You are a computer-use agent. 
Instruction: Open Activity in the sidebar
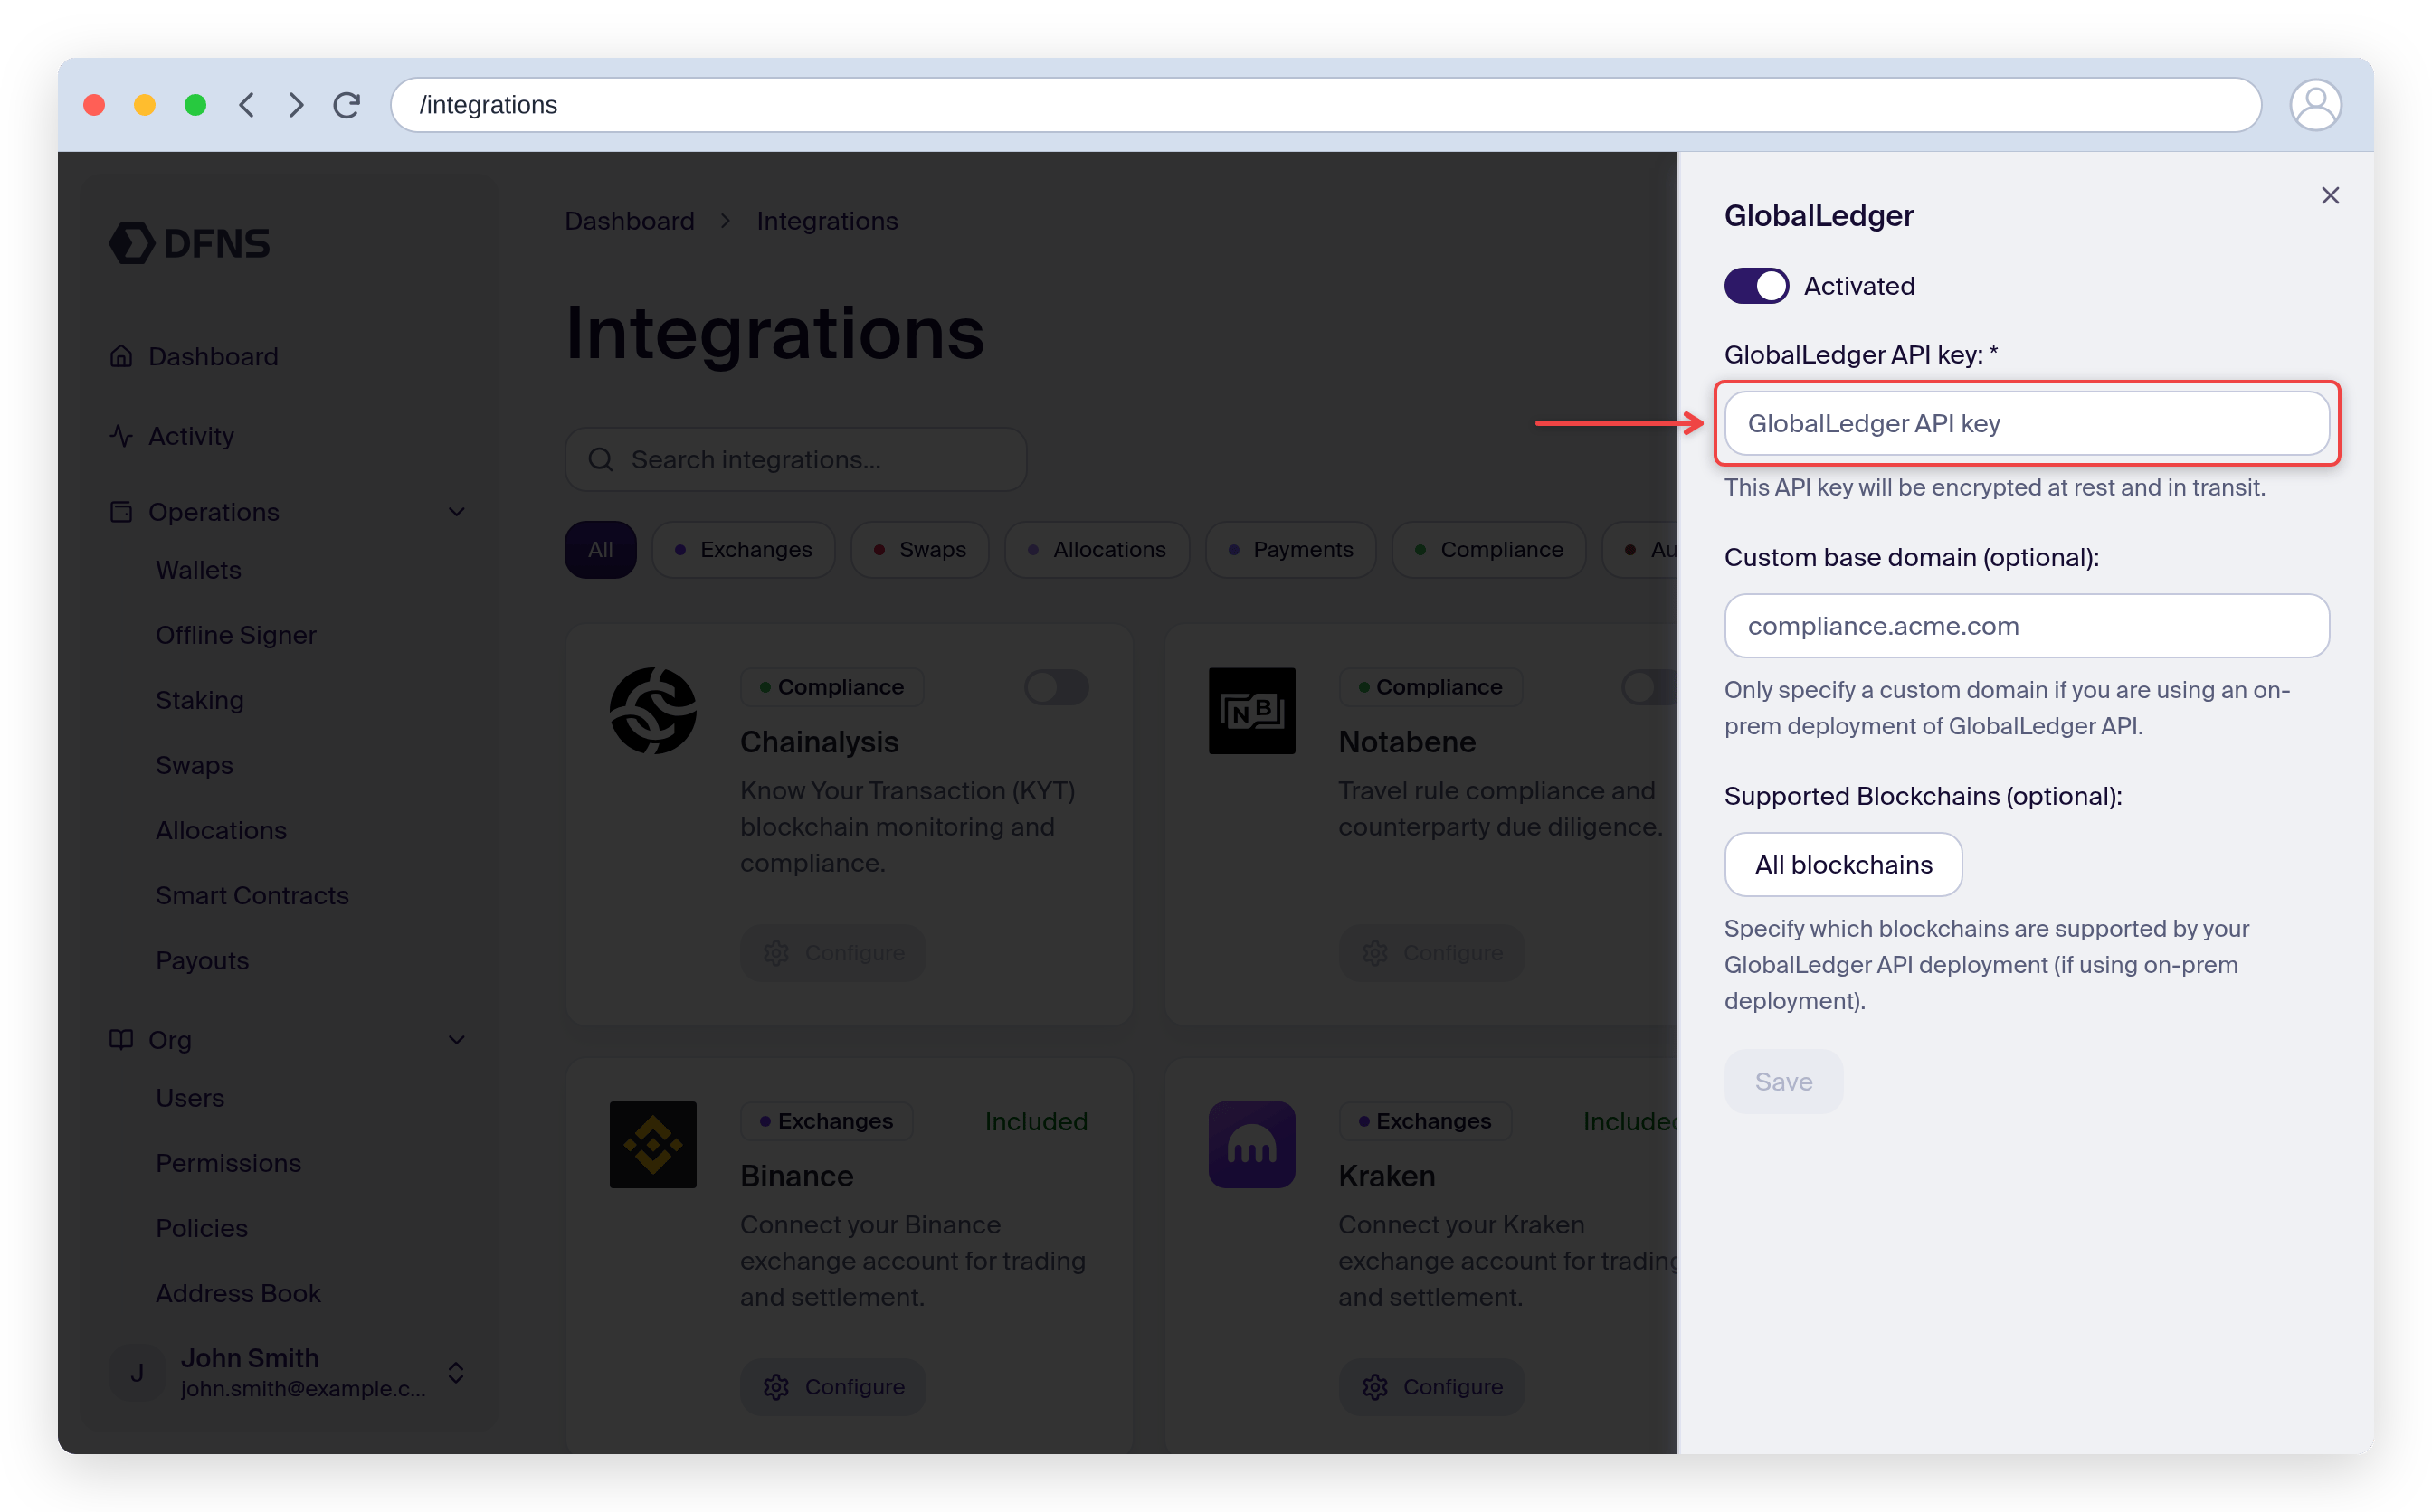(191, 436)
